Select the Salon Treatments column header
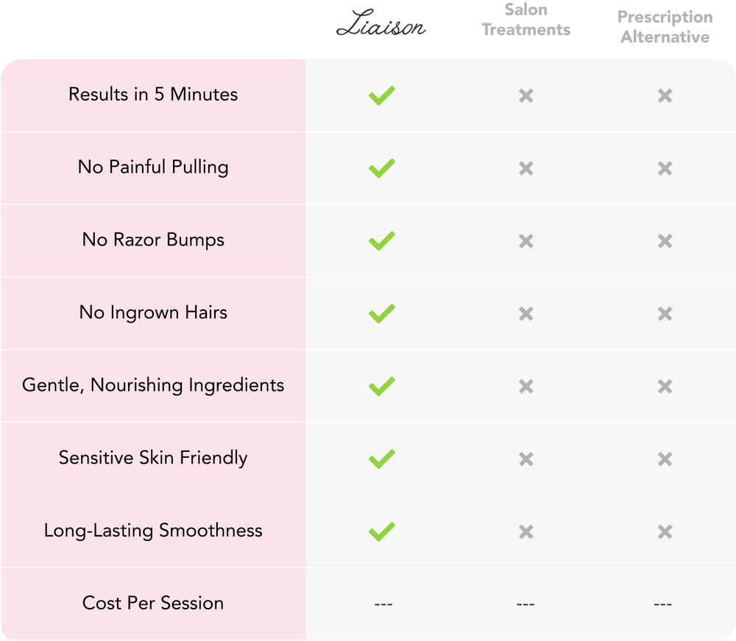This screenshot has height=641, width=736. [x=526, y=20]
